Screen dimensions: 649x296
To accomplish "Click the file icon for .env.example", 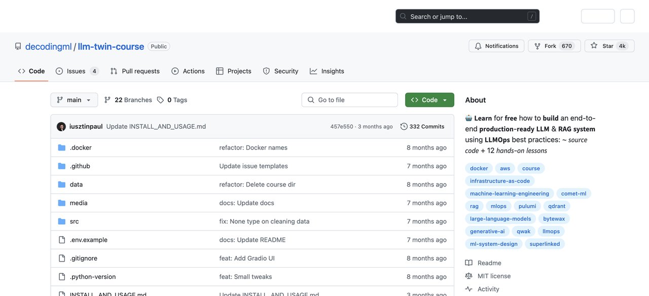I will (x=62, y=240).
